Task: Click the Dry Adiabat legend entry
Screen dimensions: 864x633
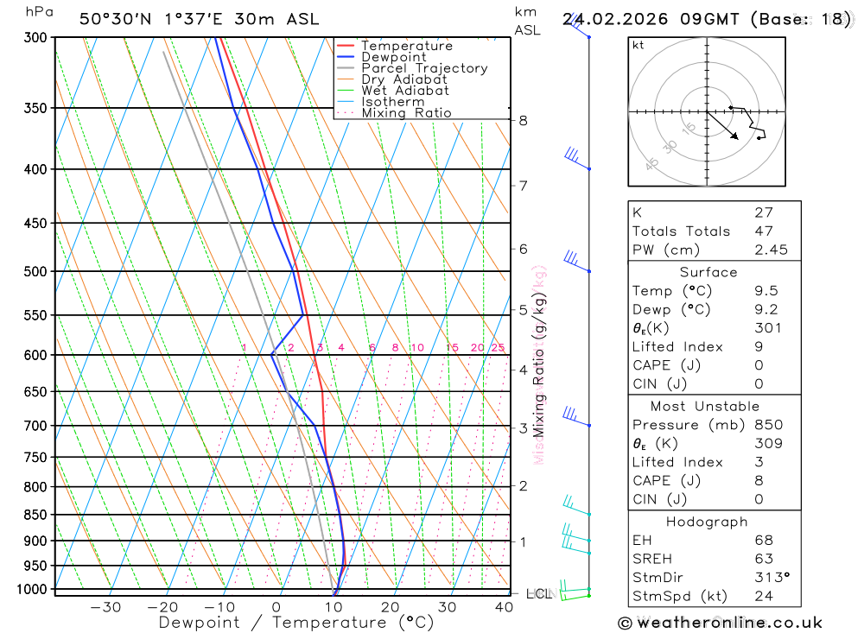Action: pyautogui.click(x=392, y=79)
